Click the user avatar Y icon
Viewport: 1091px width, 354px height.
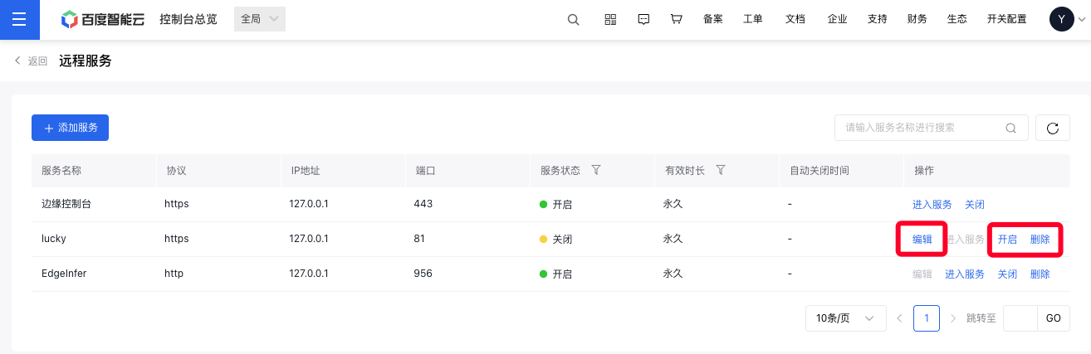[x=1062, y=19]
